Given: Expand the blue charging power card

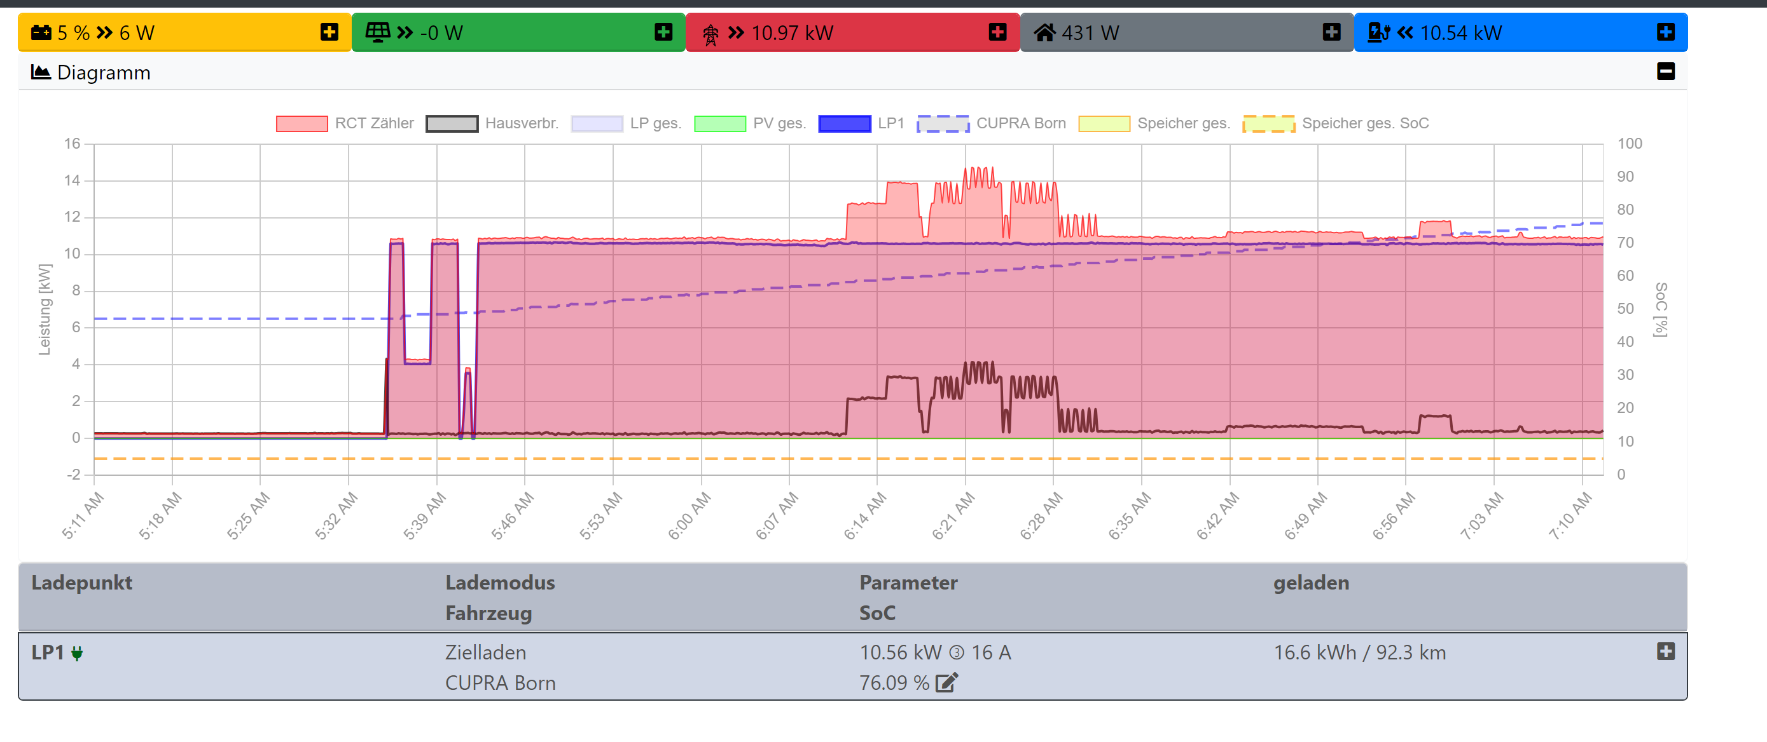Looking at the screenshot, I should click(x=1665, y=32).
